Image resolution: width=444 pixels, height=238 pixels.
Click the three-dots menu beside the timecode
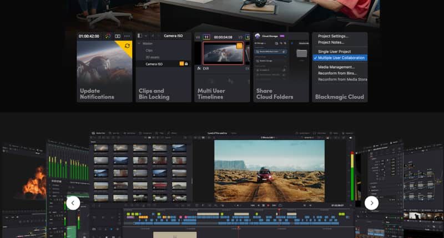[127, 36]
